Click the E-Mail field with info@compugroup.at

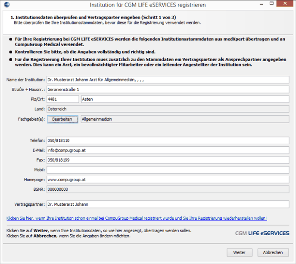pyautogui.click(x=168, y=150)
